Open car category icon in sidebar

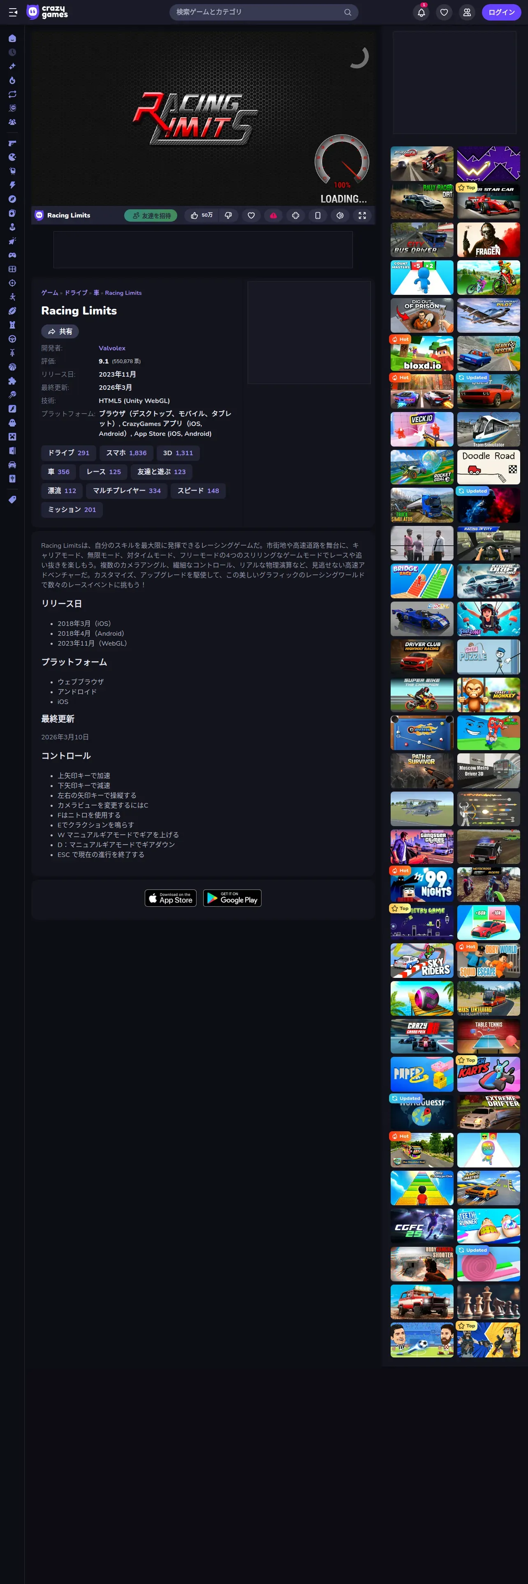pyautogui.click(x=12, y=465)
